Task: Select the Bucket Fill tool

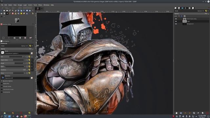Action: click(1, 13)
